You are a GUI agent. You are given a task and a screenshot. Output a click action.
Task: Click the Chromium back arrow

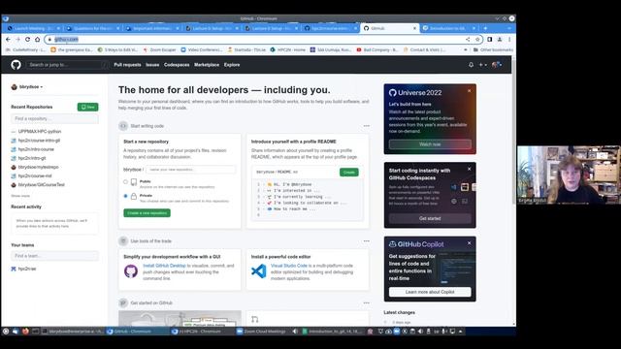click(x=8, y=39)
